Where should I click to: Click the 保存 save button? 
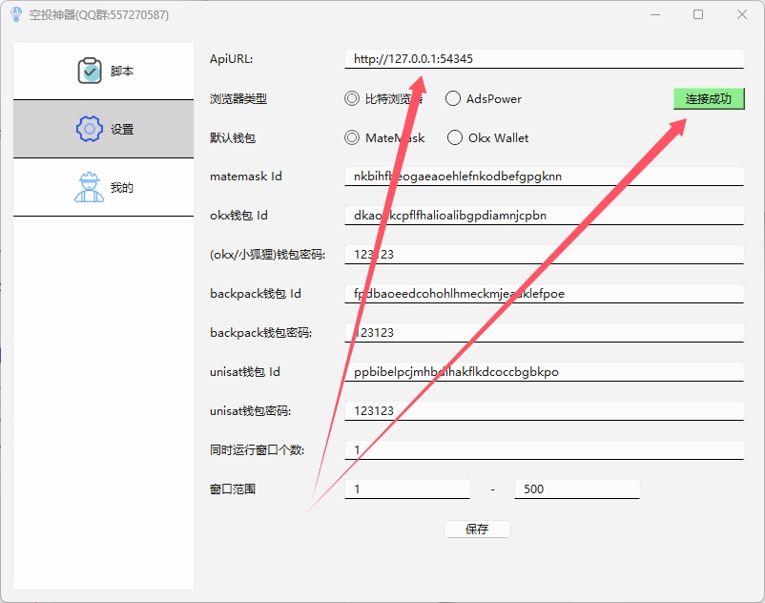coord(477,530)
